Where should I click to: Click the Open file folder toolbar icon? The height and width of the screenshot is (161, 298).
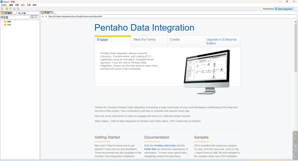click(x=7, y=9)
